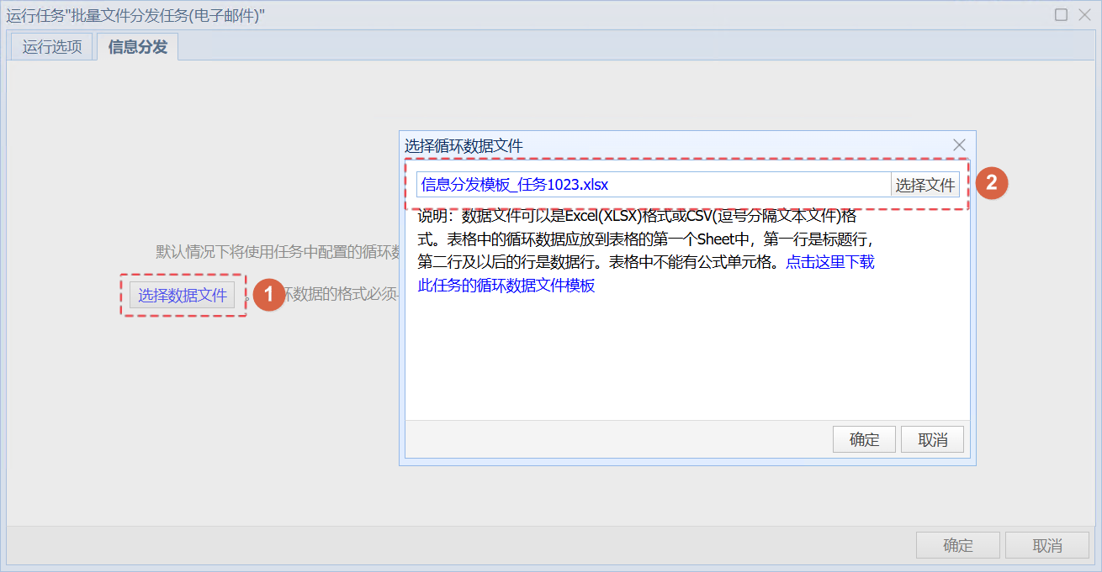Switch to the 运行选项 tab
The image size is (1102, 572).
(51, 46)
